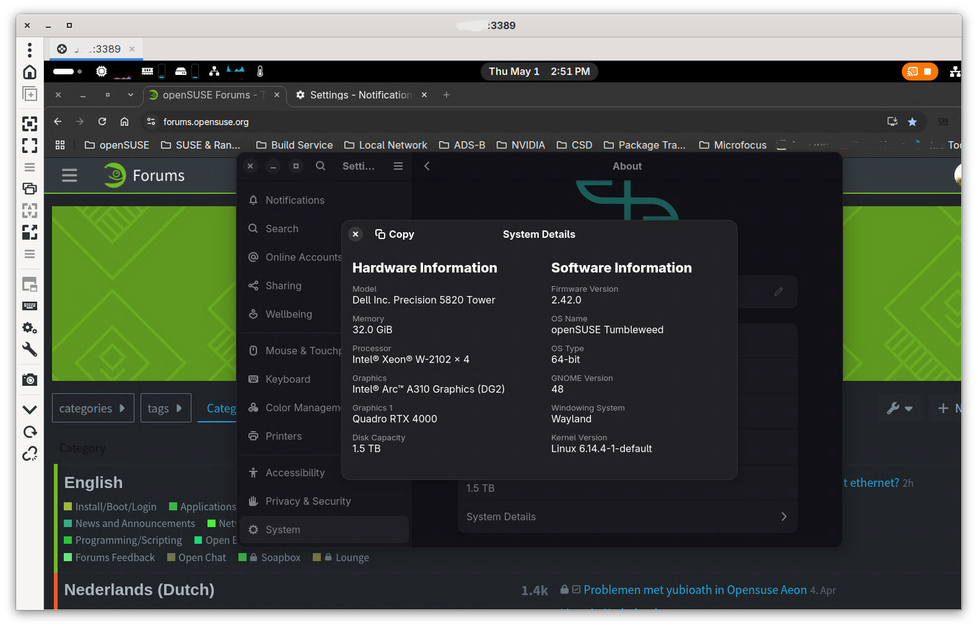Open a new browser tab with plus
The height and width of the screenshot is (628, 978).
tap(447, 95)
